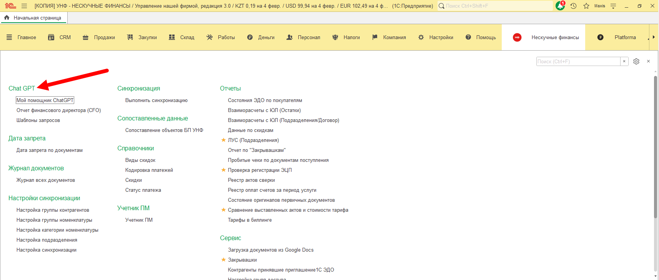Expand the section panel right scroll arrow
659x280 pixels.
(654, 37)
